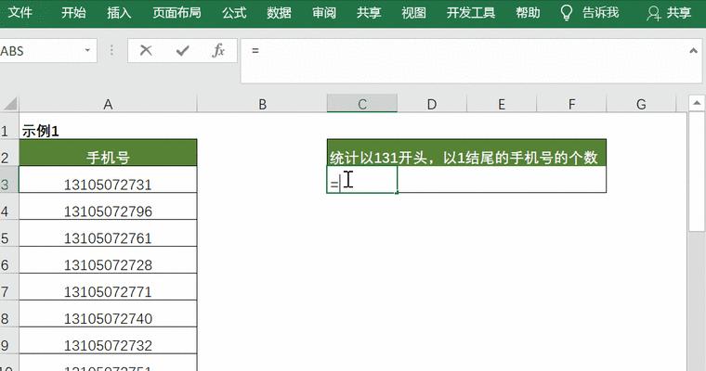Select column E header
The height and width of the screenshot is (371, 706).
[502, 104]
